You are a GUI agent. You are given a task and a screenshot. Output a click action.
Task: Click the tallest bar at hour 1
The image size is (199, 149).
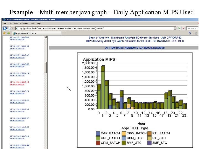[x=103, y=87]
